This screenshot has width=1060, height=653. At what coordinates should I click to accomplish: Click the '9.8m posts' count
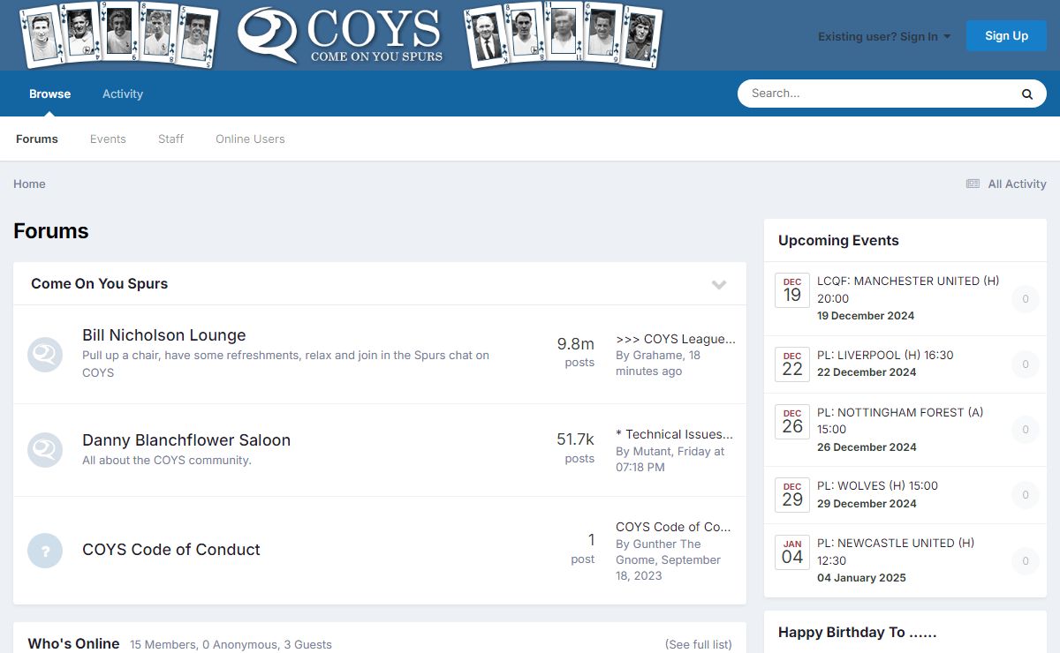[575, 351]
